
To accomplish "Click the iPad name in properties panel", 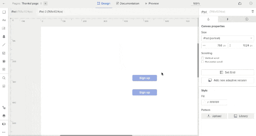I will coord(204,12).
